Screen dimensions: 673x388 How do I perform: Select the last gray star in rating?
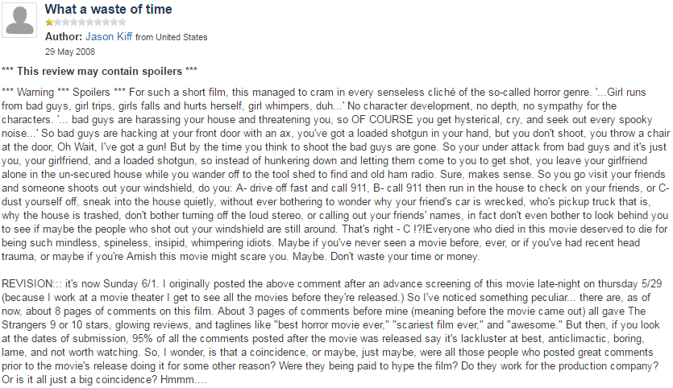pos(122,23)
